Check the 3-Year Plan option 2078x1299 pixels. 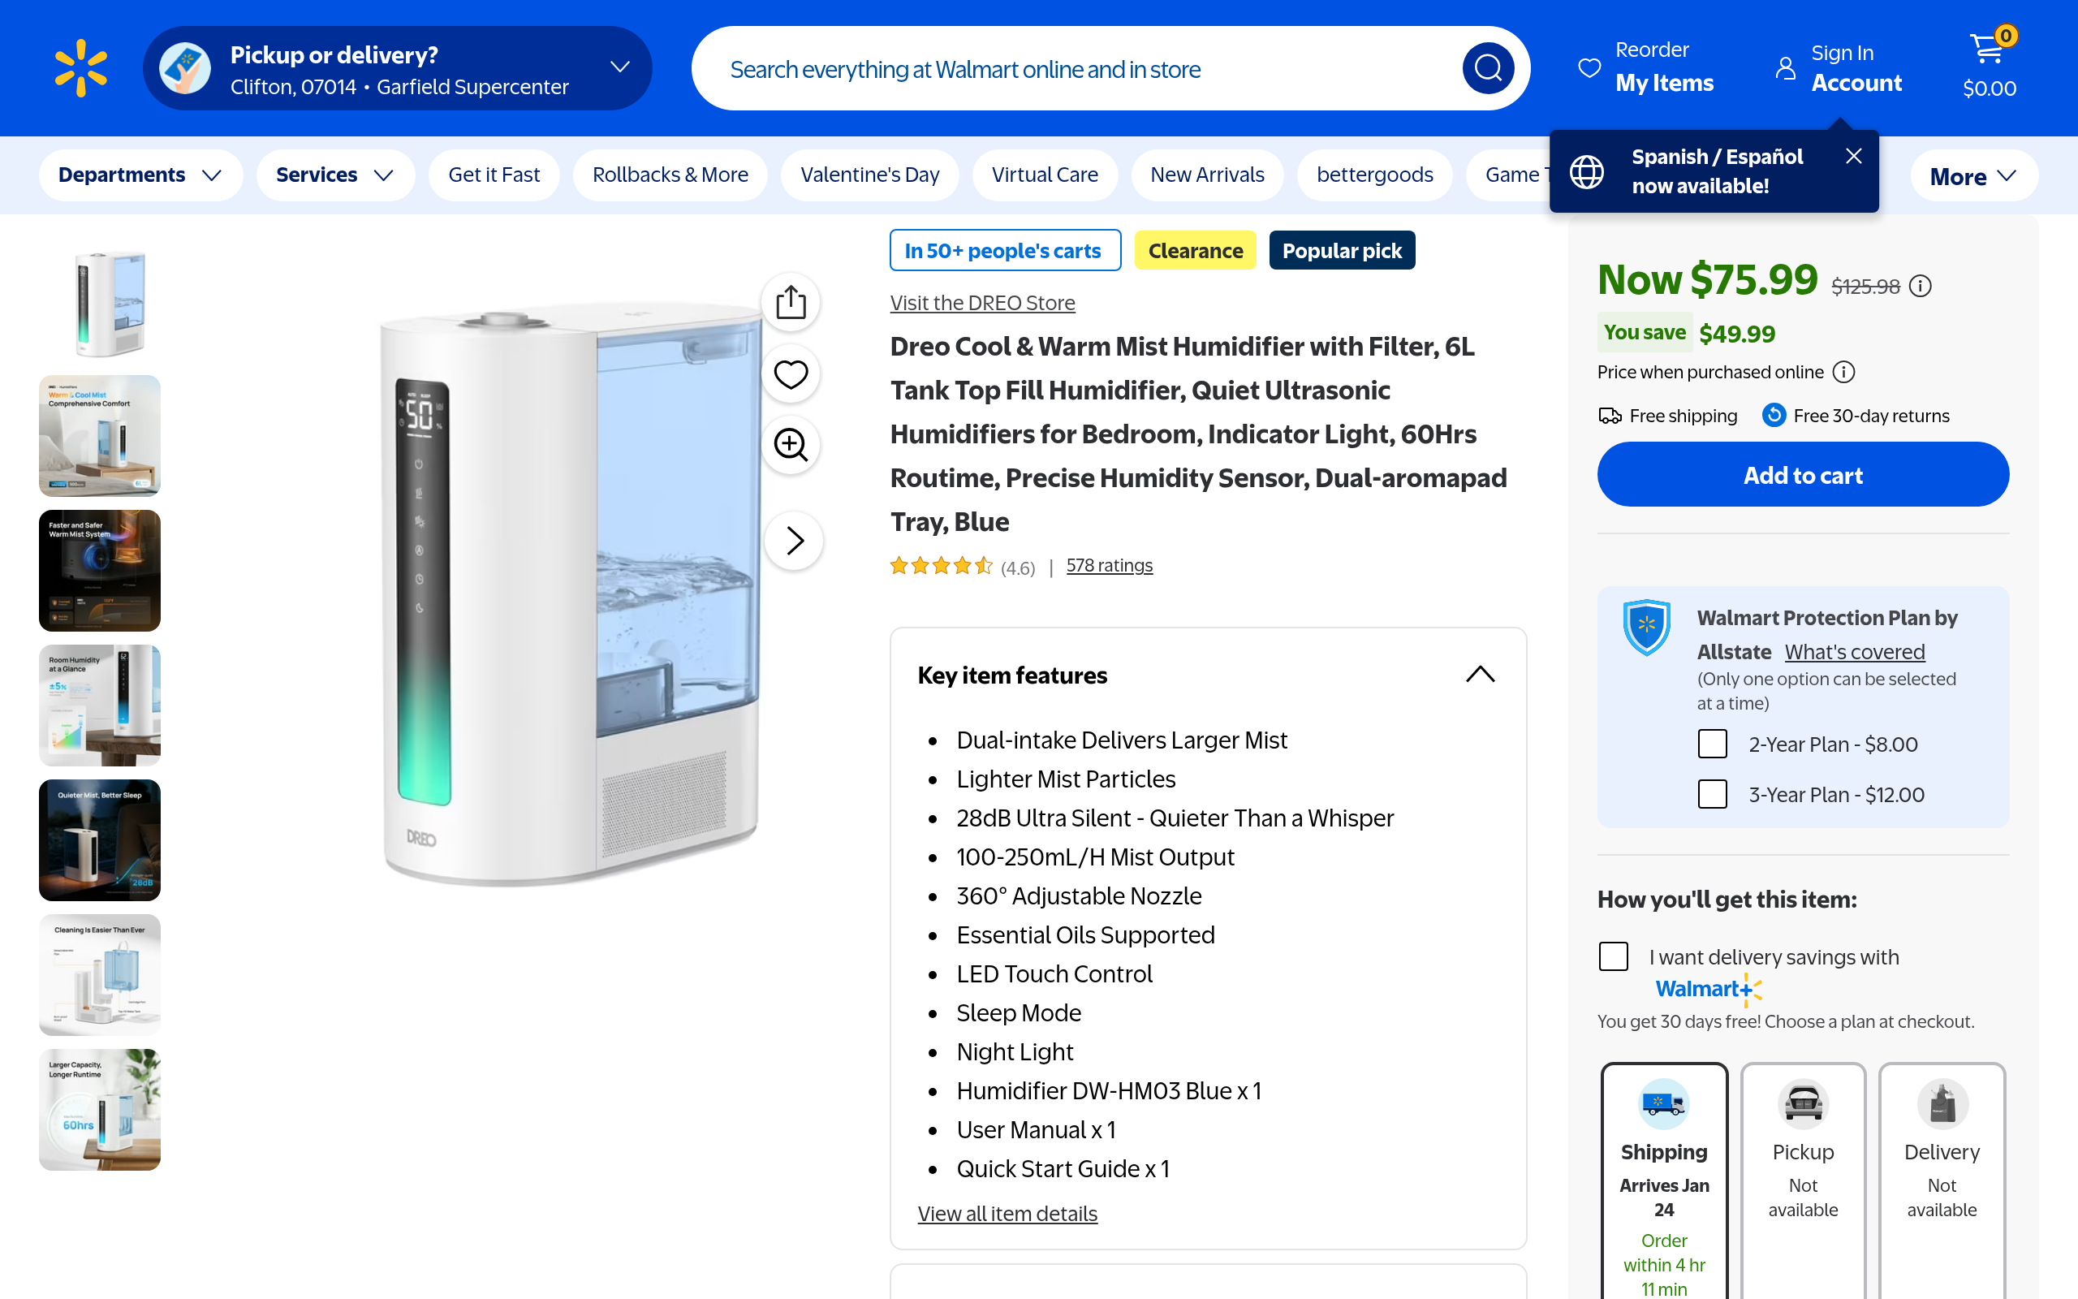(x=1712, y=794)
